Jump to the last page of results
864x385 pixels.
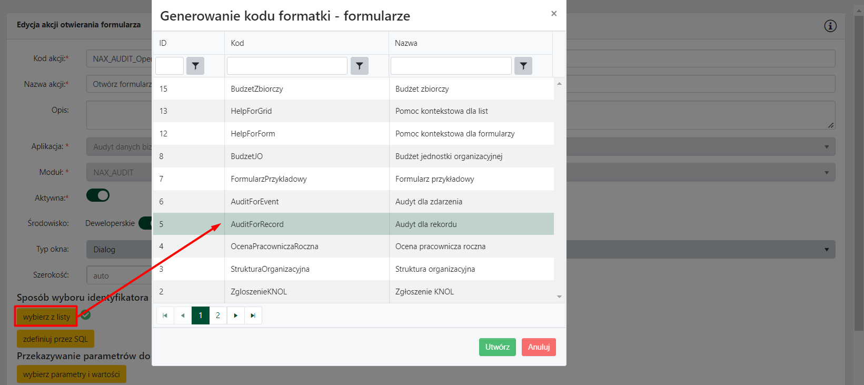click(x=253, y=315)
